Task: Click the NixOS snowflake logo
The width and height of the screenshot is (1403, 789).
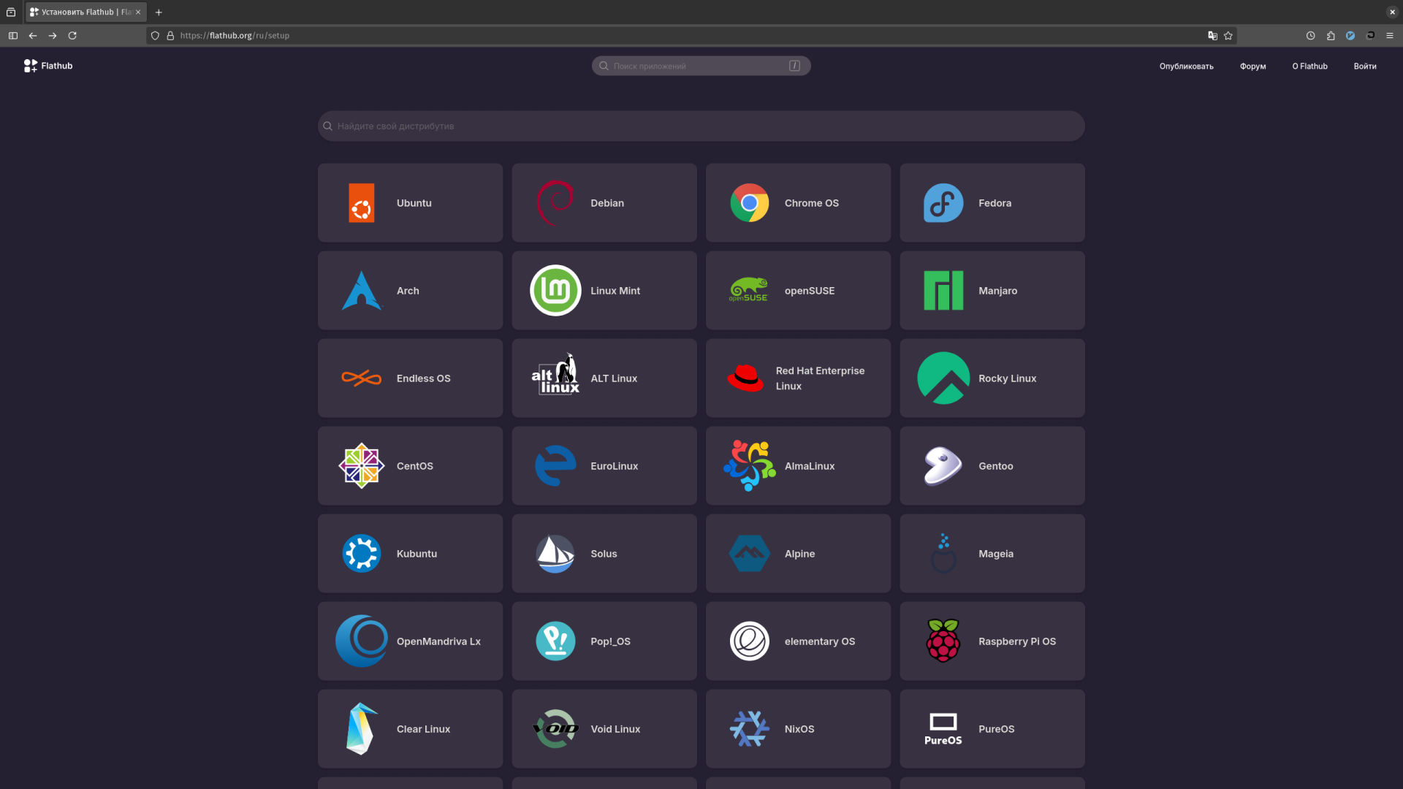Action: click(x=750, y=729)
